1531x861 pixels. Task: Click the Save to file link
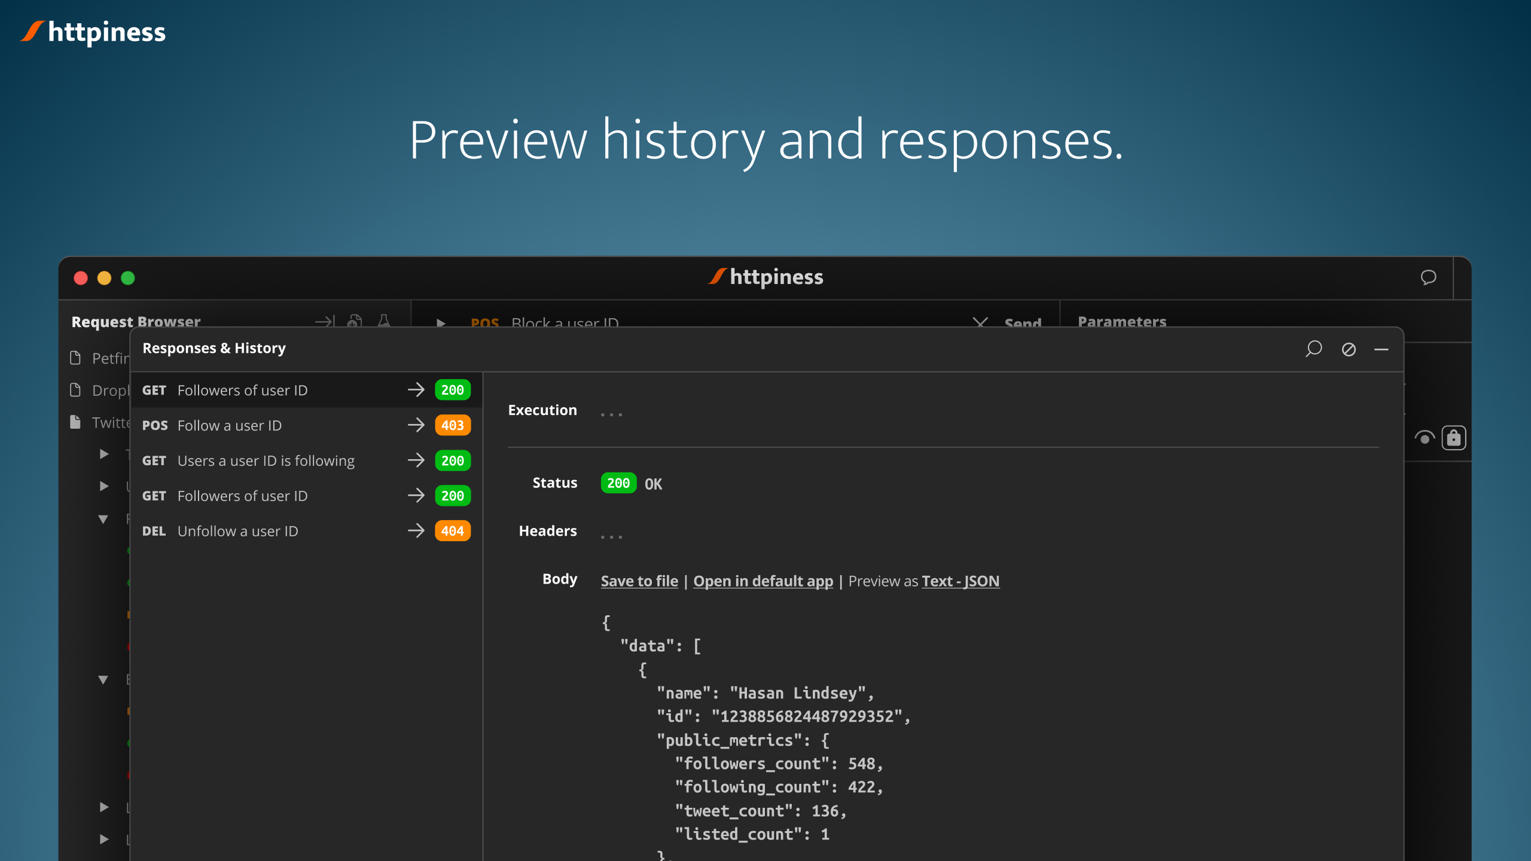tap(639, 581)
